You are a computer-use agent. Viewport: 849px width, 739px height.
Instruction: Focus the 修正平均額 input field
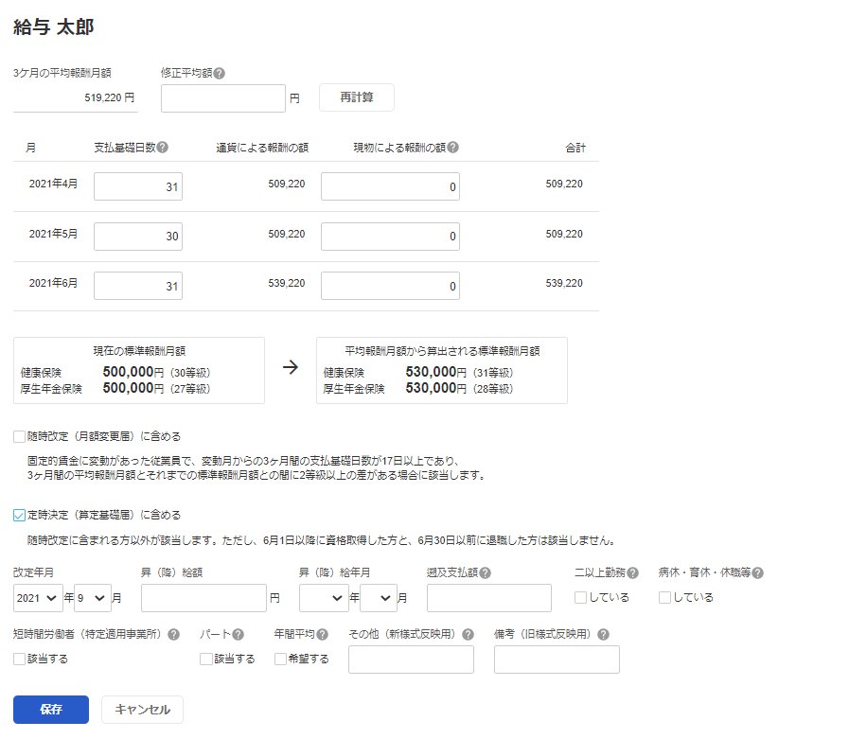223,98
